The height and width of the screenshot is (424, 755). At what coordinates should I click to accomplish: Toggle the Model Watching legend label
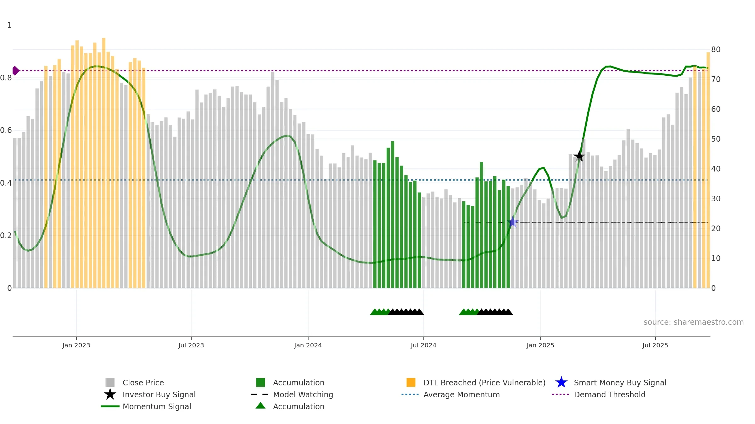[303, 394]
